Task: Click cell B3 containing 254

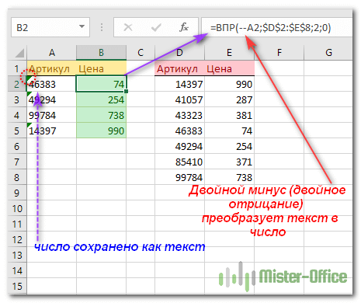Action: tap(102, 99)
